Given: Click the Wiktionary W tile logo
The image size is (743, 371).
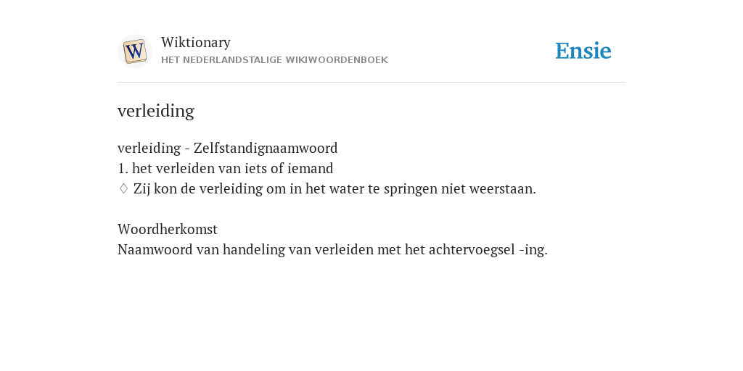Looking at the screenshot, I should click(134, 51).
